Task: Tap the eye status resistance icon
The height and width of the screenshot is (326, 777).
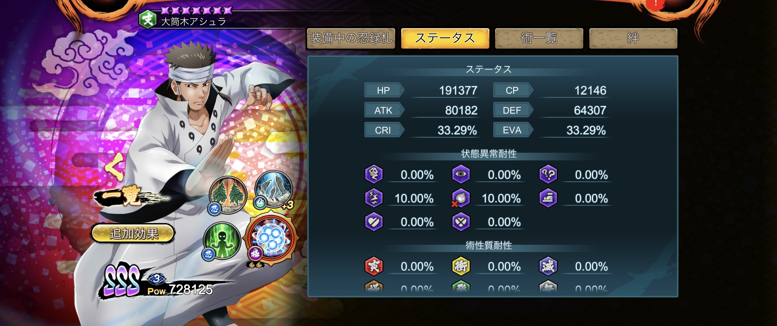Action: coord(461,174)
